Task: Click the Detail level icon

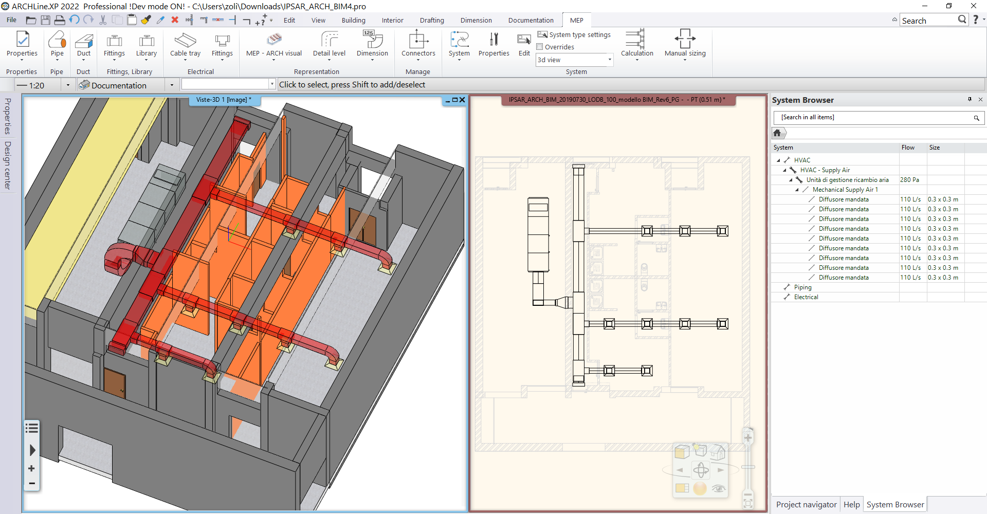Action: [x=329, y=40]
